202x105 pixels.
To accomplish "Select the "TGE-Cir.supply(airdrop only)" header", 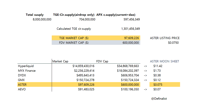I will [x=74, y=15].
